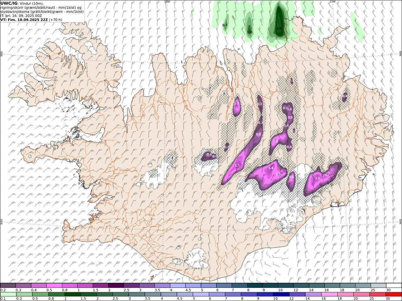Select the 15W longitude label at the top
402x301 pixels.
click(332, 2)
